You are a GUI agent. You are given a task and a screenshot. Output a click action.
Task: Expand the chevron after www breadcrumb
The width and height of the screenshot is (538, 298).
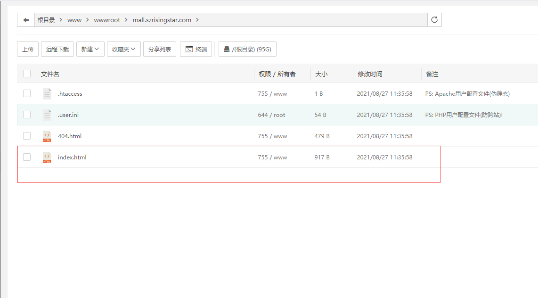(87, 20)
